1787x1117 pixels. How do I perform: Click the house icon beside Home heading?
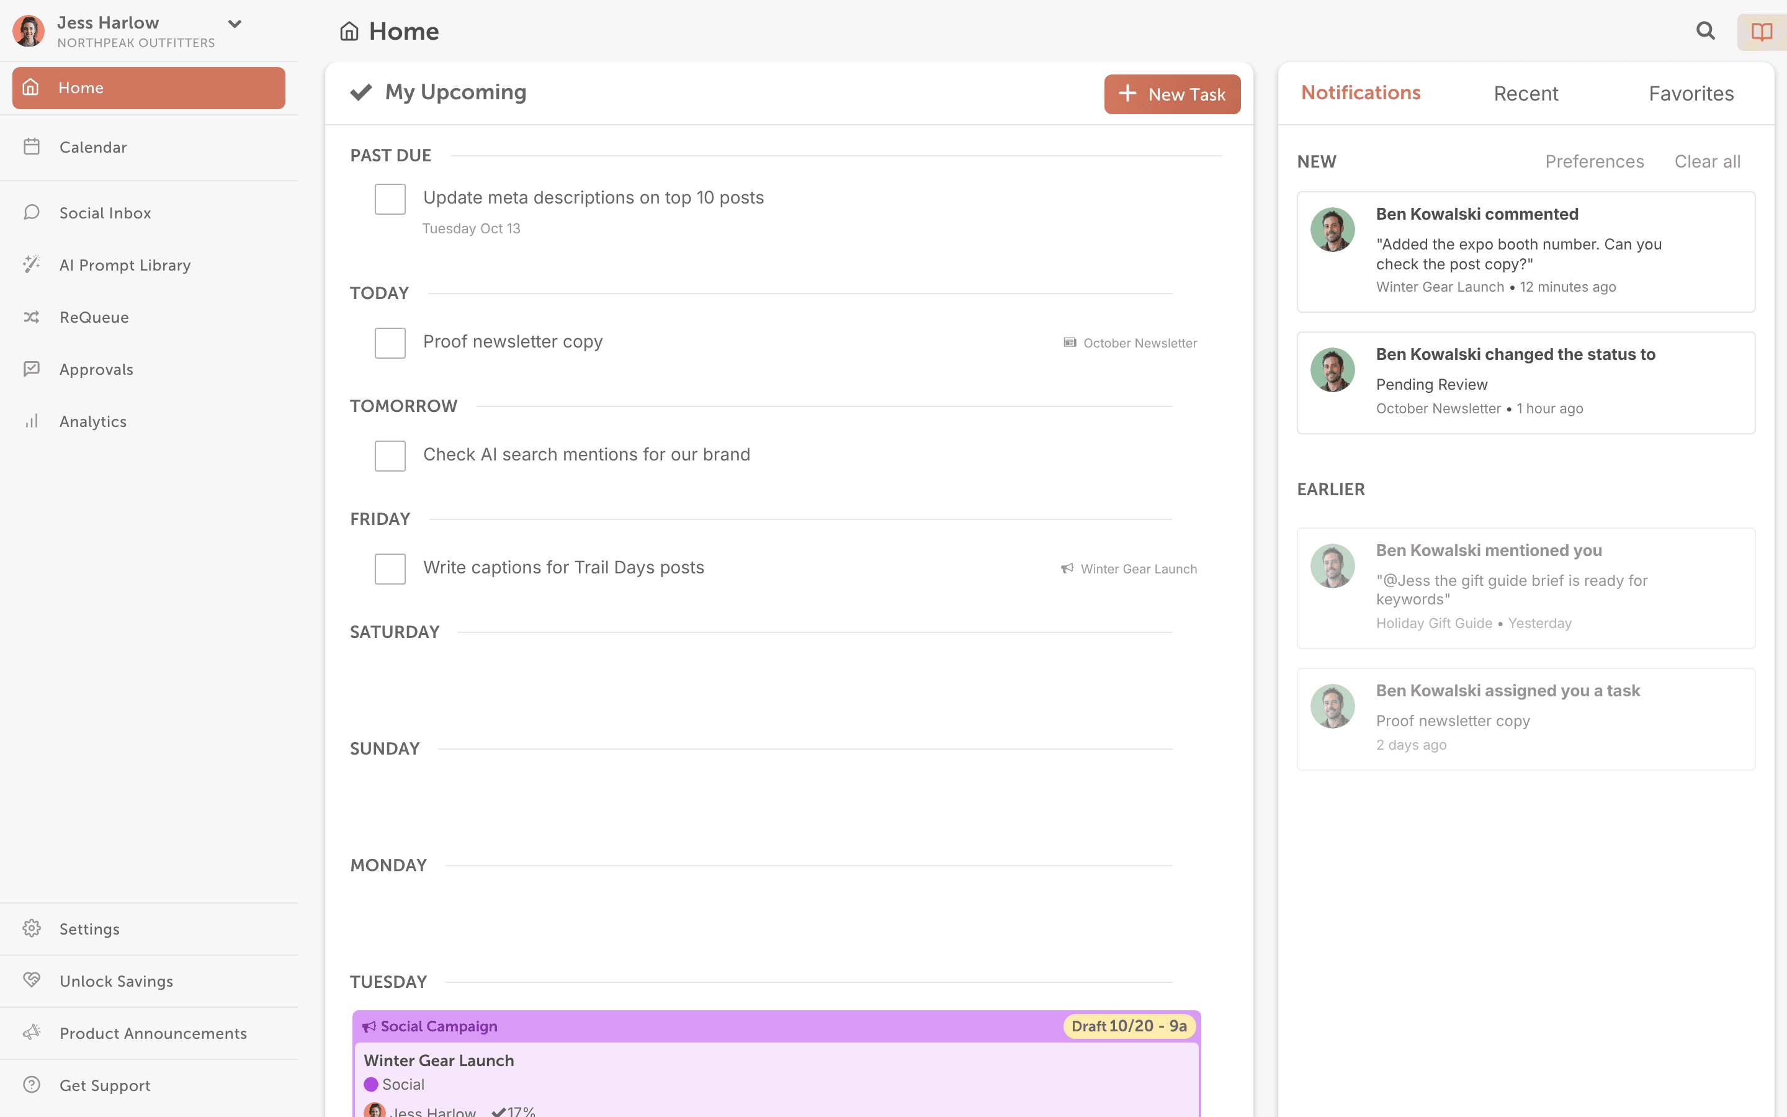[x=349, y=31]
